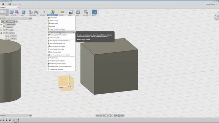219x123 pixels.
Task: Choose Axis Through Cylinder/Cone/Torus entry
Action: [x=61, y=41]
